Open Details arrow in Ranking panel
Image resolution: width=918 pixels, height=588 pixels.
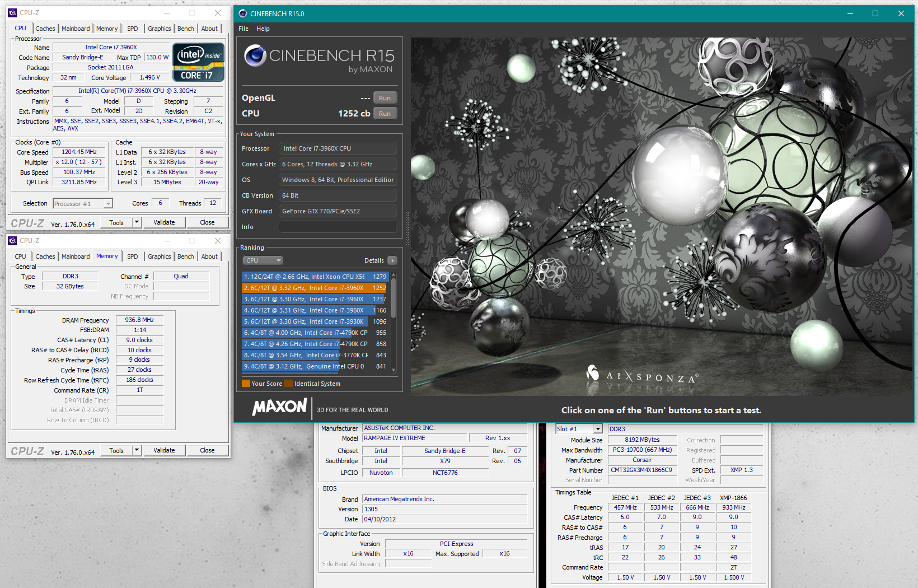tap(392, 260)
